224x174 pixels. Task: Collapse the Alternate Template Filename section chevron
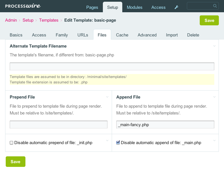tap(214, 46)
